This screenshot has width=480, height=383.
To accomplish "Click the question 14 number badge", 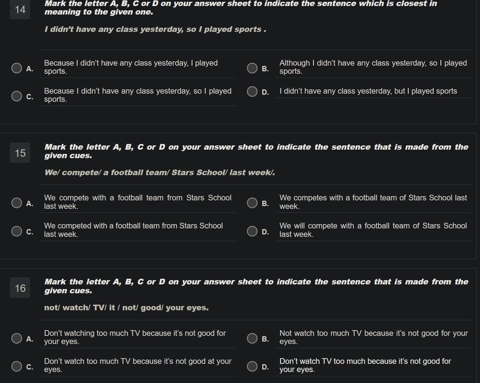I will click(20, 9).
